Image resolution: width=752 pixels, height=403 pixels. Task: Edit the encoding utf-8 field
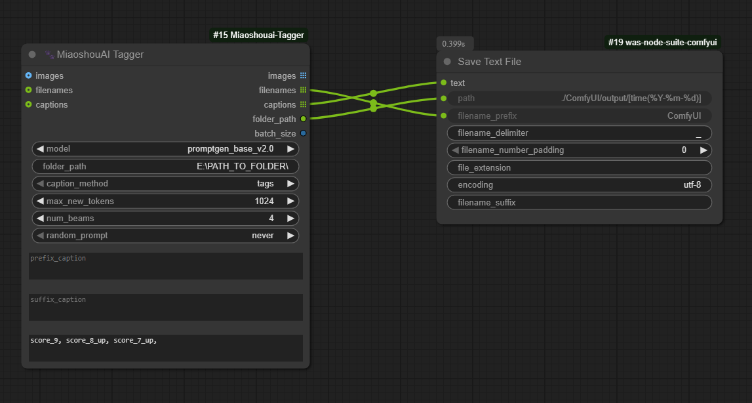580,185
